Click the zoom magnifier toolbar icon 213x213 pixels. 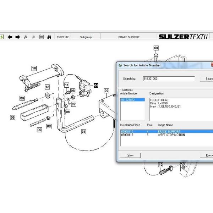click(x=25, y=37)
